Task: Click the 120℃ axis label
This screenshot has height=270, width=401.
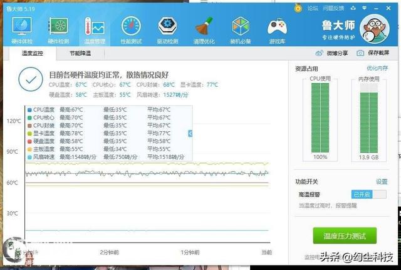Action: tap(14, 121)
